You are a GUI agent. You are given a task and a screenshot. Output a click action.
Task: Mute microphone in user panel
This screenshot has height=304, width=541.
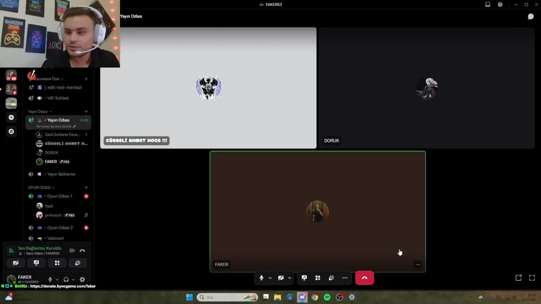coord(50,280)
